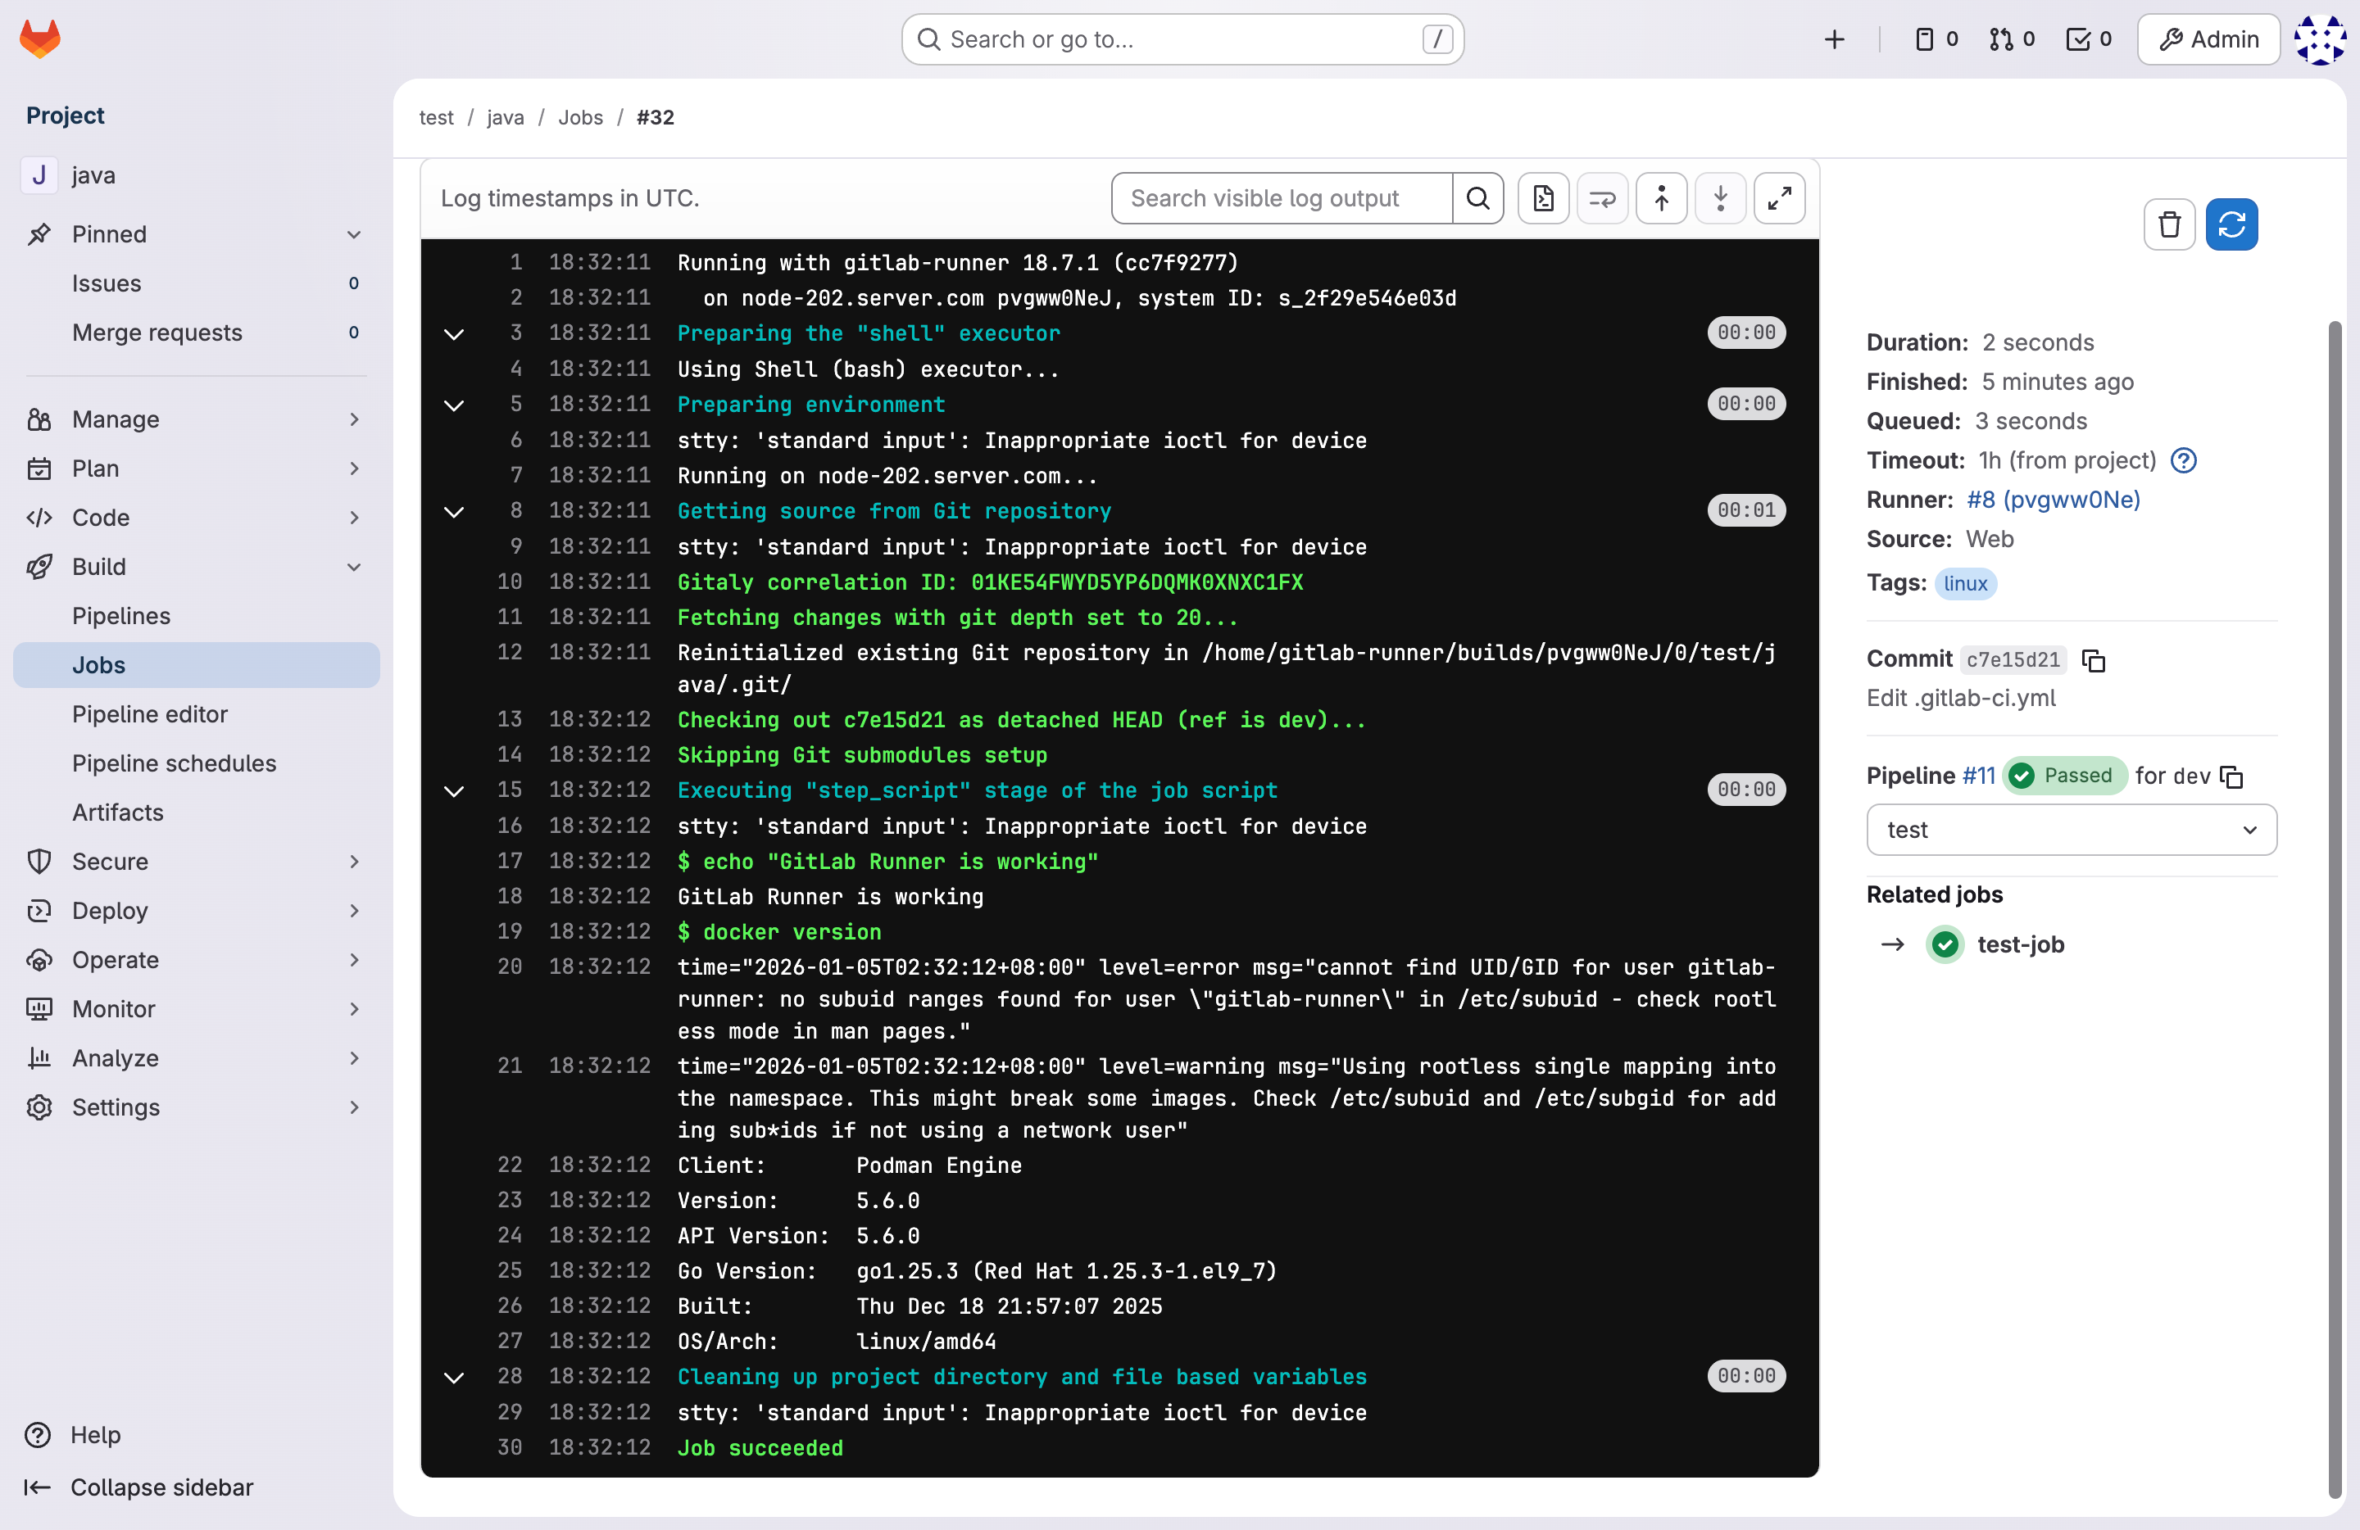Click the erase job log trash icon
The width and height of the screenshot is (2360, 1530).
click(x=2168, y=225)
